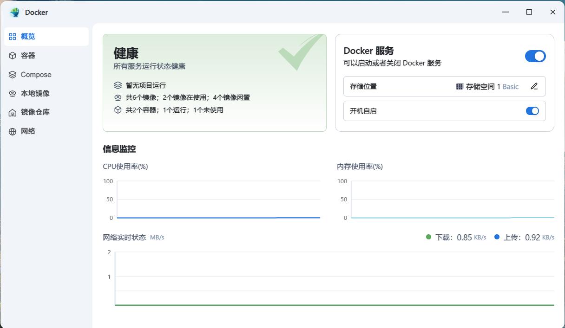565x328 pixels.
Task: Click the 镜像仓库 house icon in sidebar
Action: [13, 112]
